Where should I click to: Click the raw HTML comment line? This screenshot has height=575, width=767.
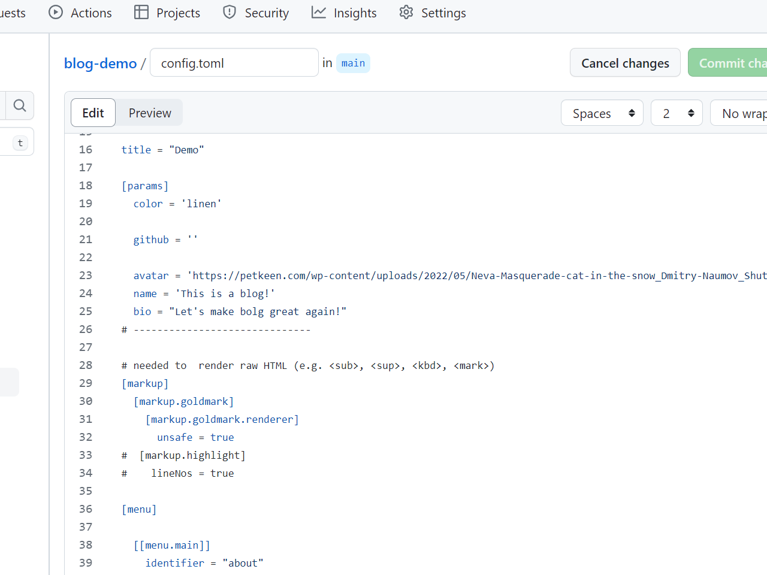tap(308, 365)
